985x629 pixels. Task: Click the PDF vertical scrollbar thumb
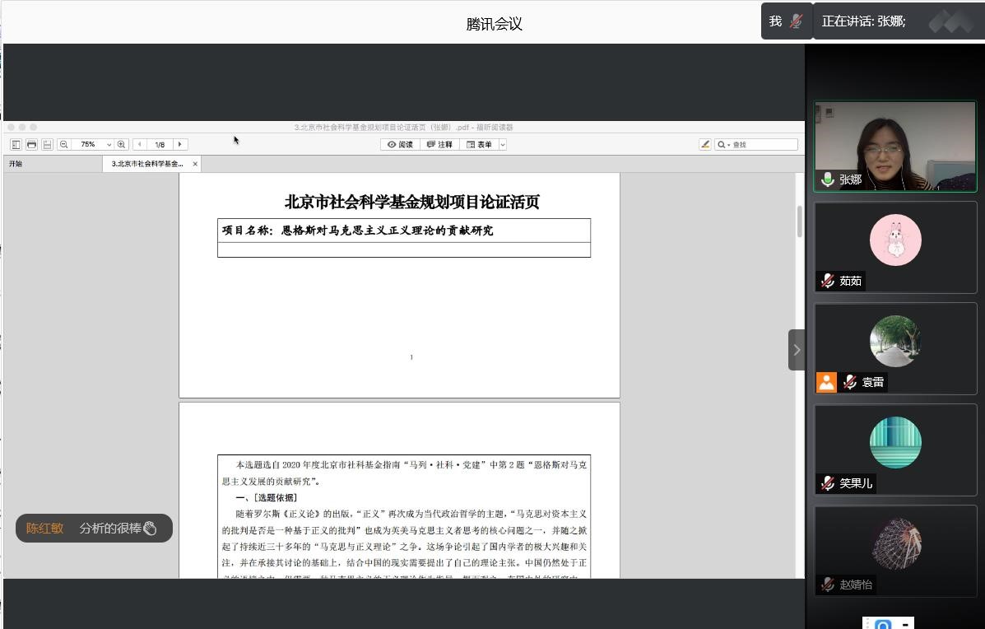click(799, 221)
